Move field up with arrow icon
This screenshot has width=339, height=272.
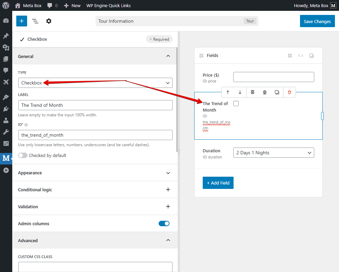point(228,92)
